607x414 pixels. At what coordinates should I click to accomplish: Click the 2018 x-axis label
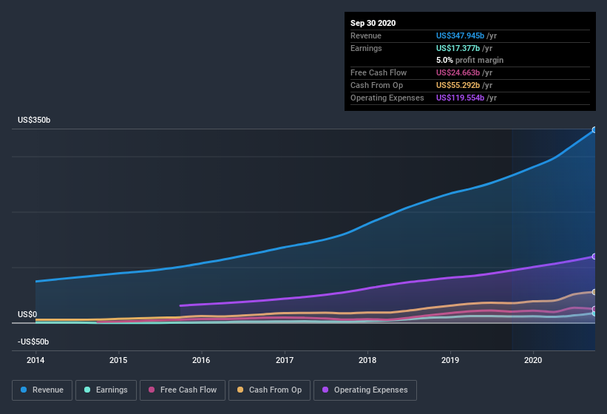pos(367,360)
